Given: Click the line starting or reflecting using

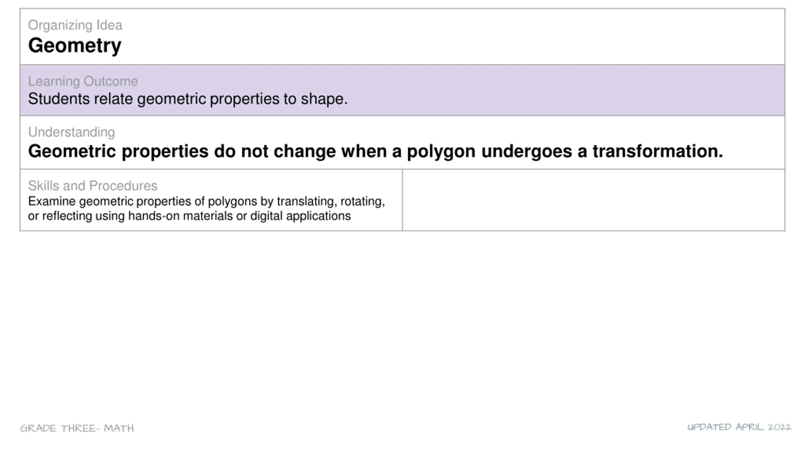Looking at the screenshot, I should pyautogui.click(x=189, y=216).
